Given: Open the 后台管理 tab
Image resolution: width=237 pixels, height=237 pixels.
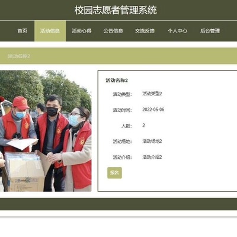Looking at the screenshot, I should (x=210, y=31).
